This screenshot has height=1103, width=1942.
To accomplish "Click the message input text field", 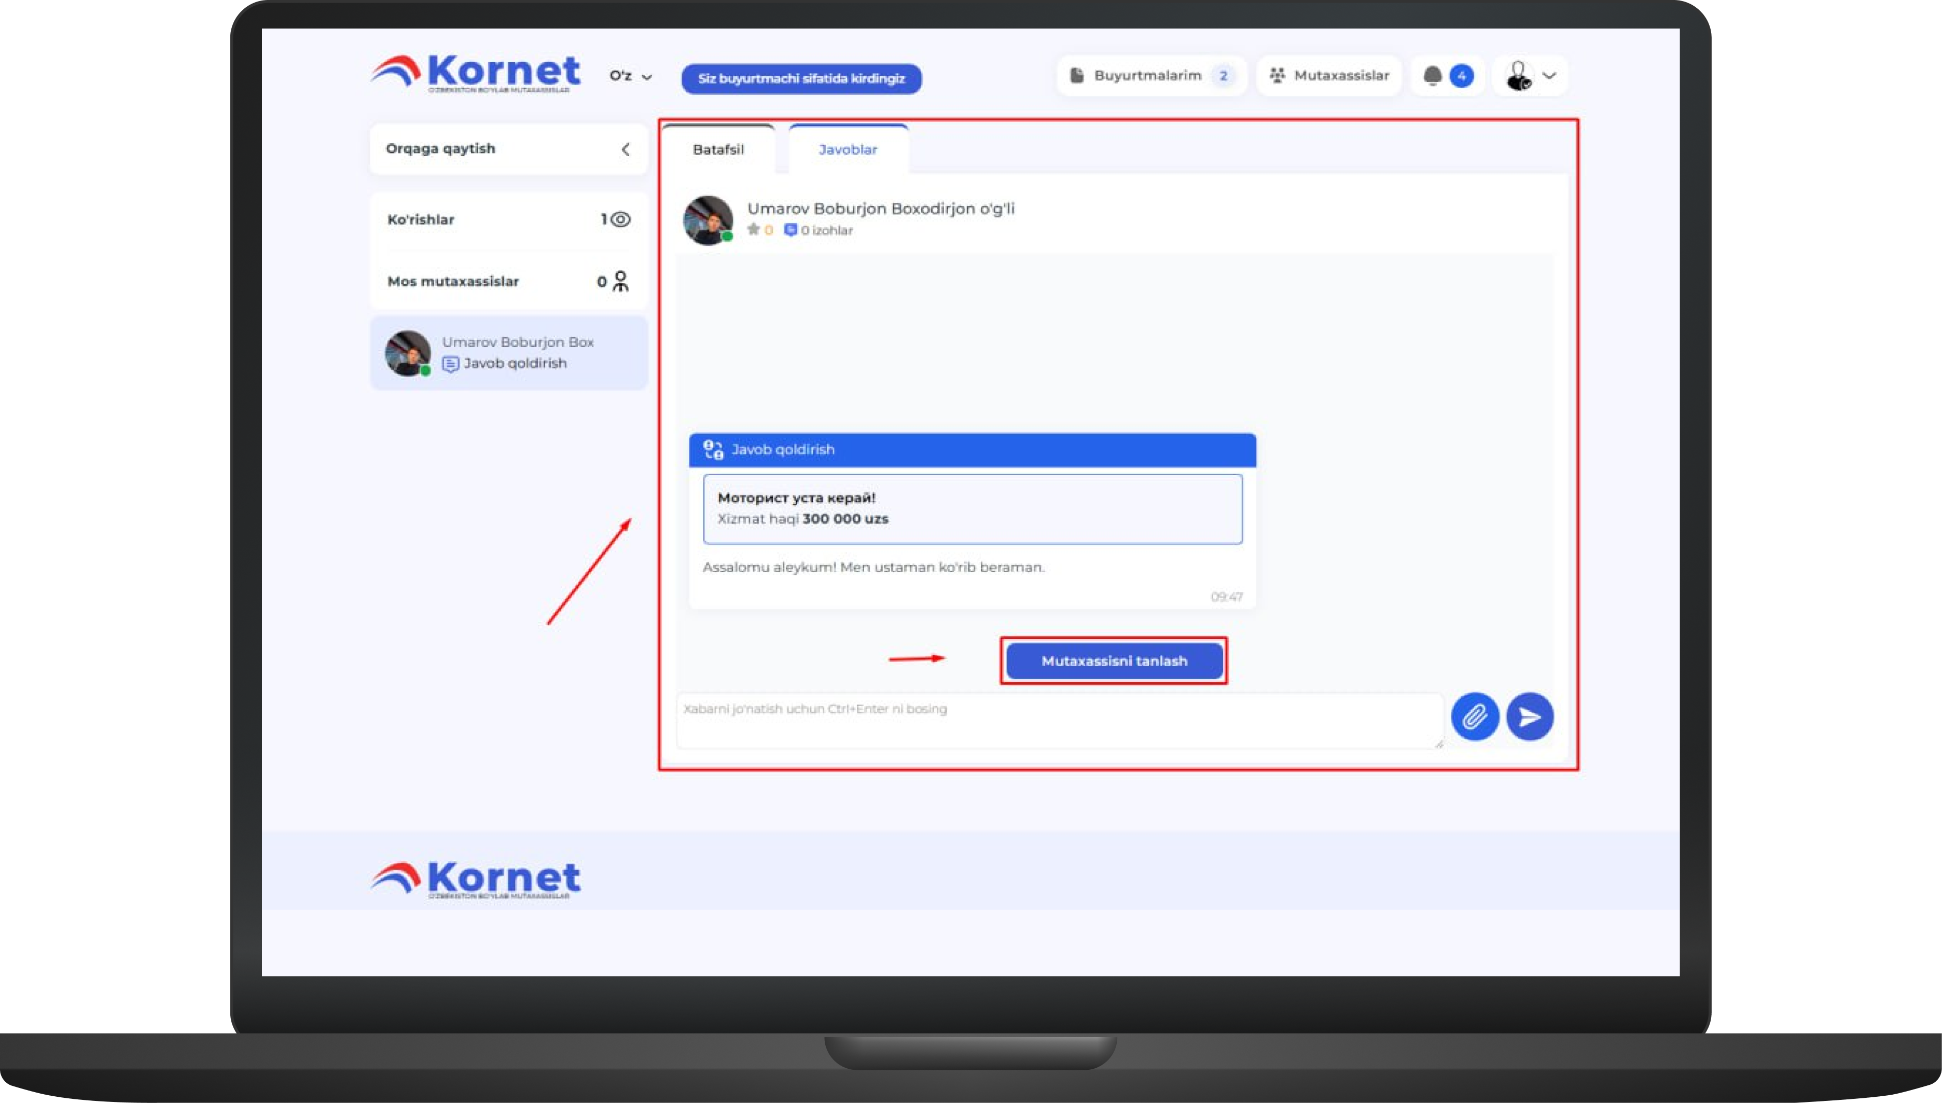I will (1059, 720).
